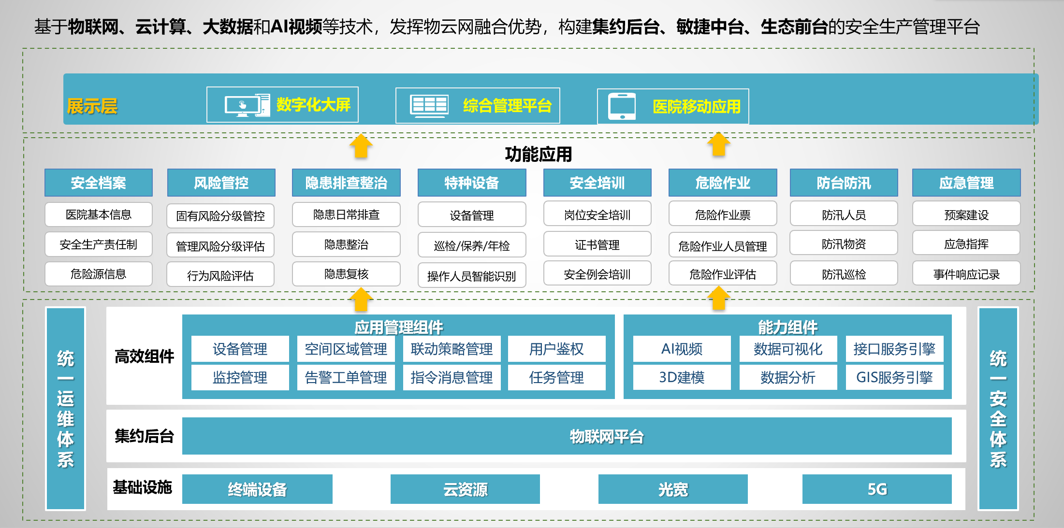The image size is (1064, 528).
Task: Open 隐患日常排查 item
Action: [346, 214]
